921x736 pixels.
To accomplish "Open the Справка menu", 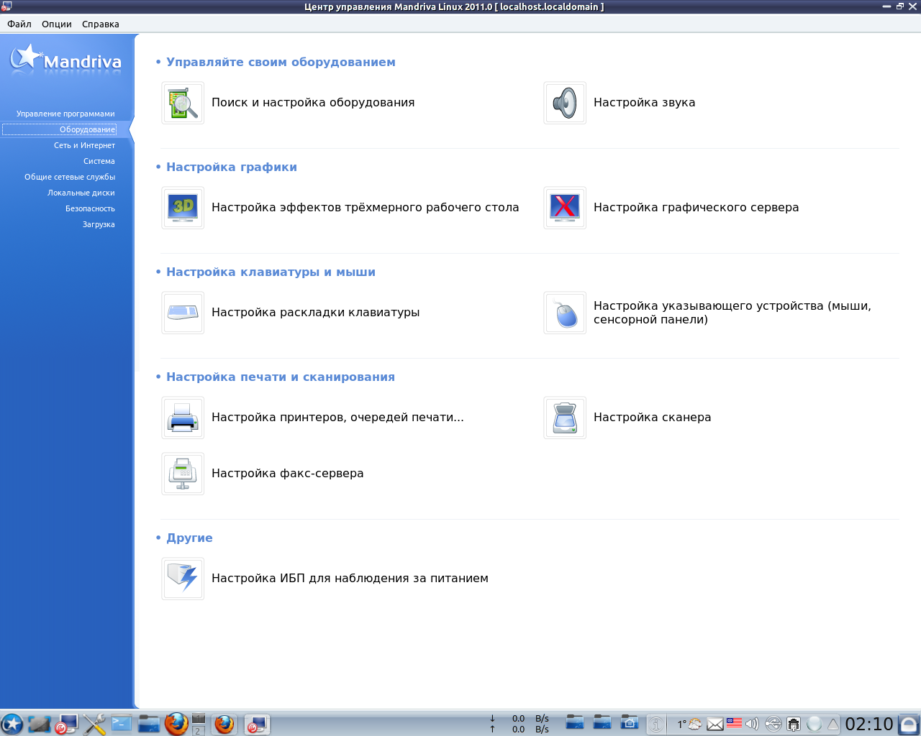I will 101,24.
